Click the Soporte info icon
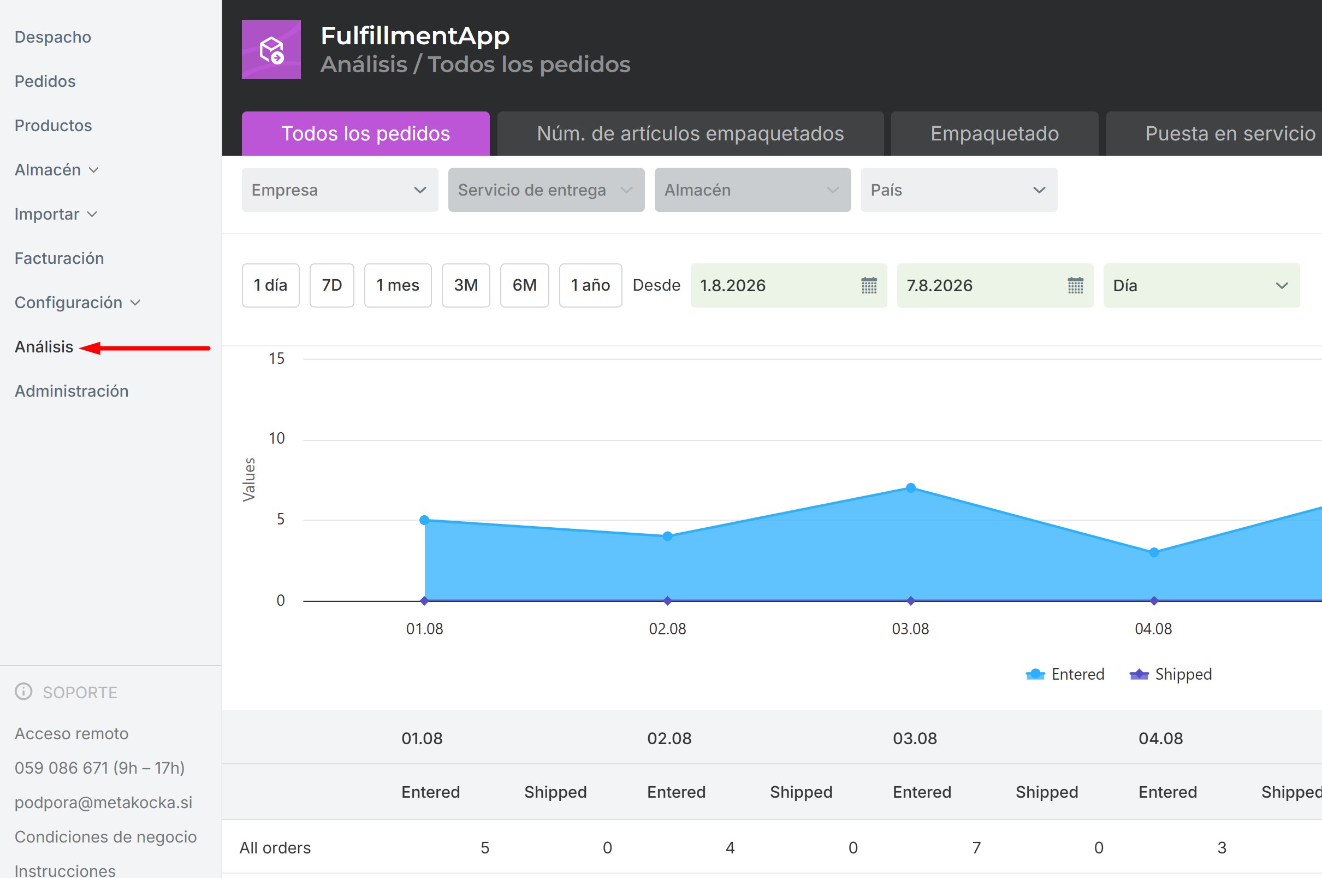1322x878 pixels. point(23,692)
